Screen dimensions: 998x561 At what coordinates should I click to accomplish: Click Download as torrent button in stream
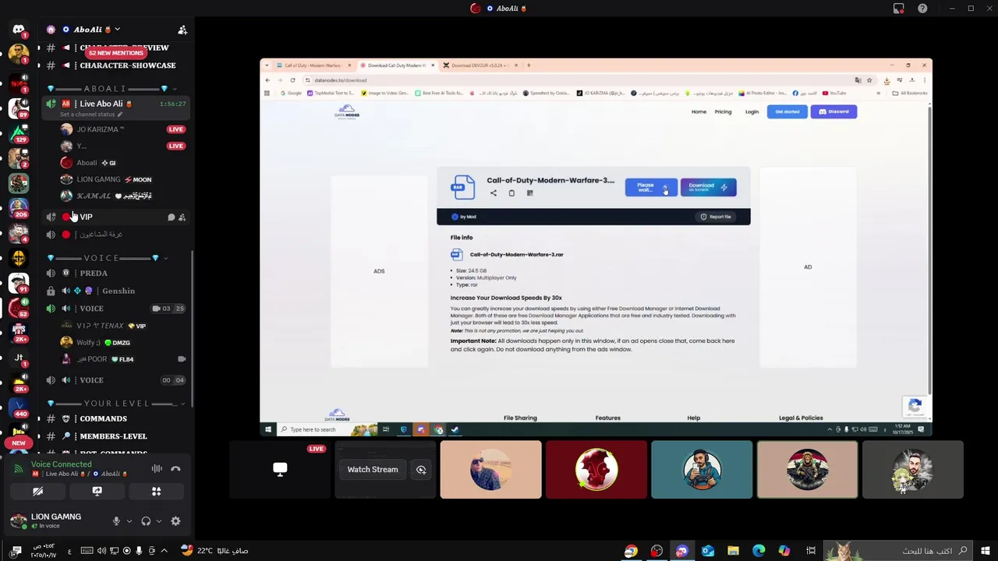click(x=708, y=187)
